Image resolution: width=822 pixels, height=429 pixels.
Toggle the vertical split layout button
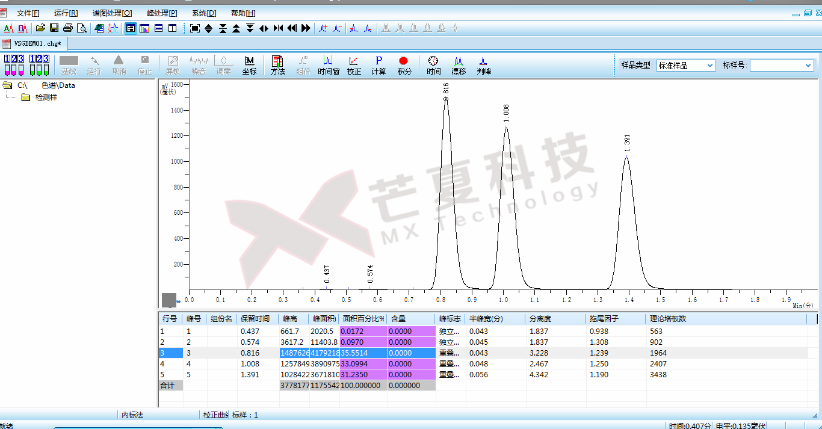pyautogui.click(x=172, y=28)
